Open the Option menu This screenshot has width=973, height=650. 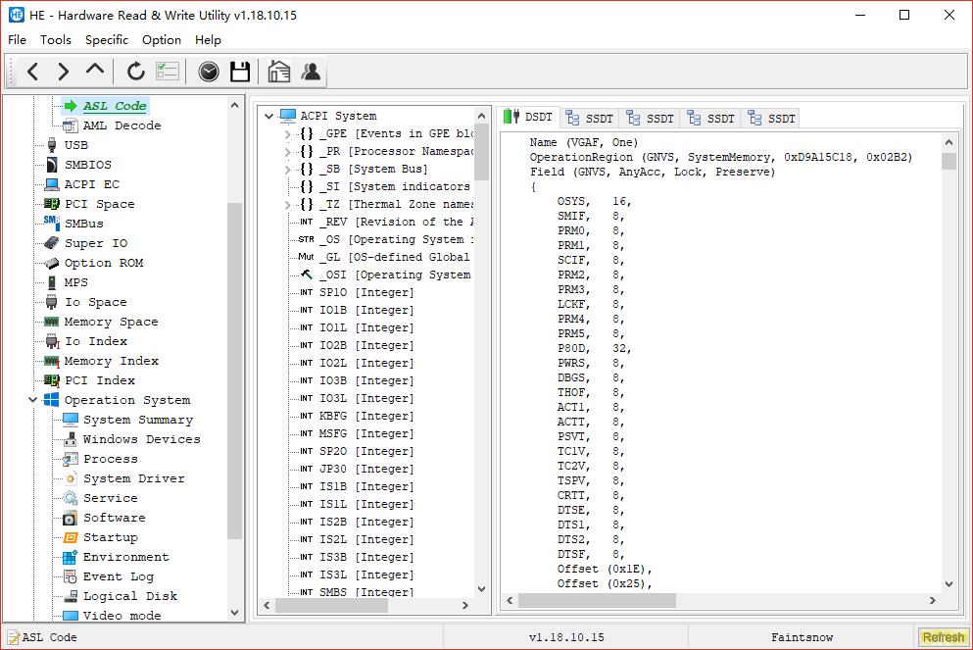click(162, 40)
